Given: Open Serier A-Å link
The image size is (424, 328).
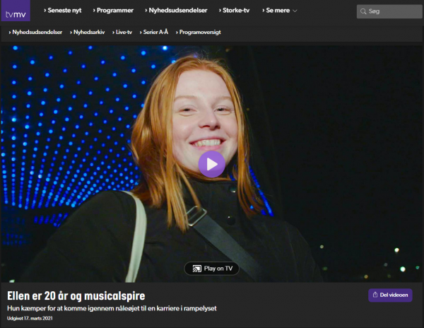Looking at the screenshot, I should point(154,33).
